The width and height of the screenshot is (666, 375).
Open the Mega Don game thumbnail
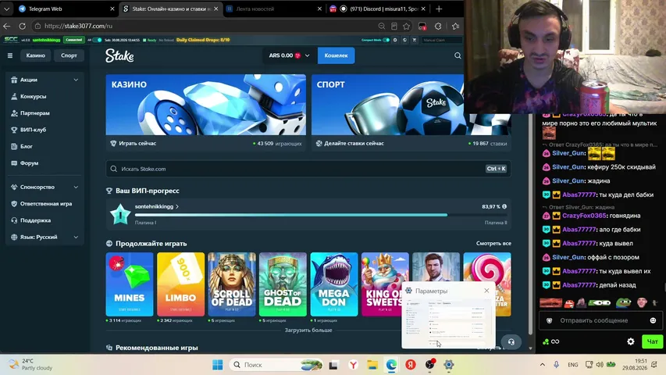coord(334,284)
